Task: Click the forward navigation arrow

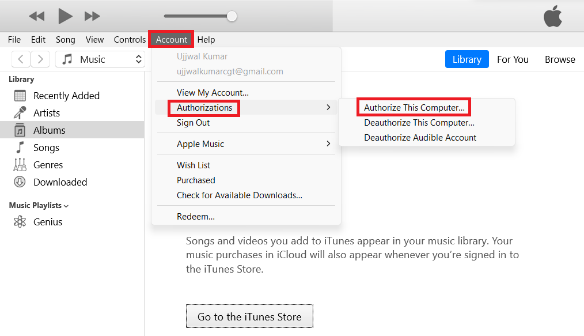Action: click(x=40, y=59)
